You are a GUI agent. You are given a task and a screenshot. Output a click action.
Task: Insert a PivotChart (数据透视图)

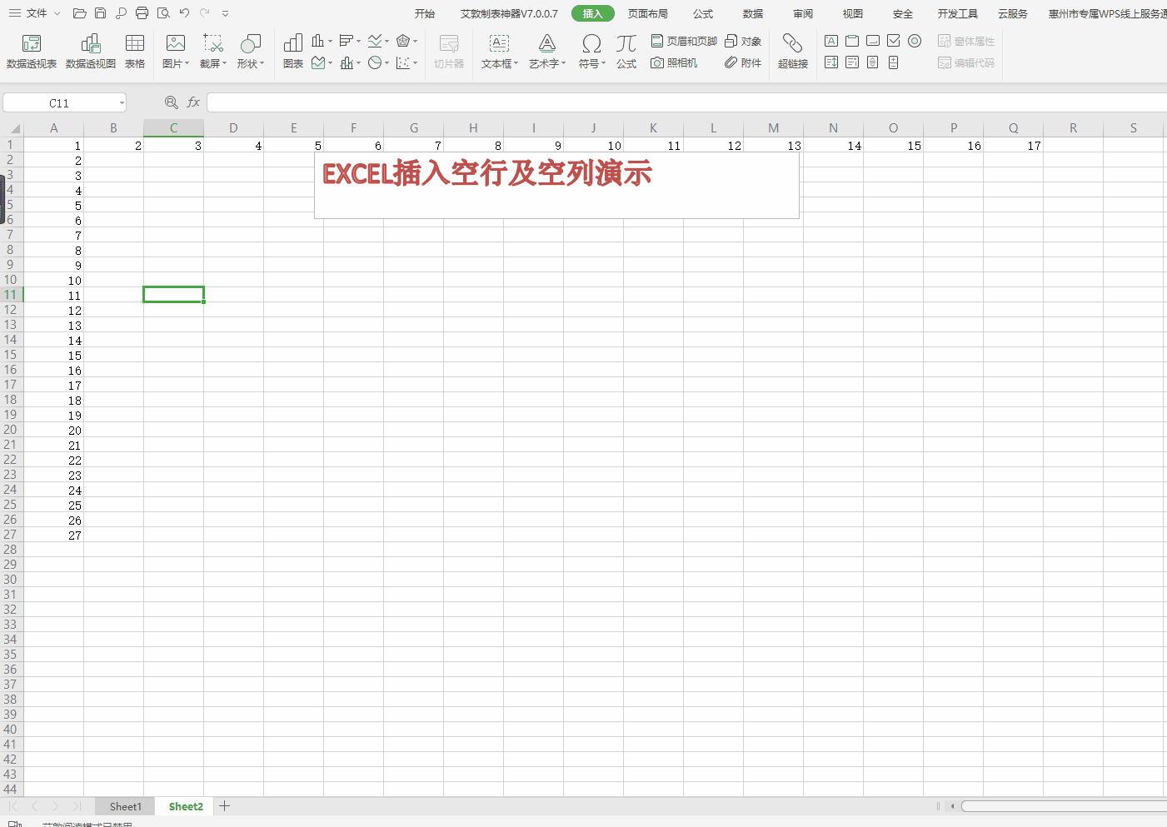pos(91,52)
